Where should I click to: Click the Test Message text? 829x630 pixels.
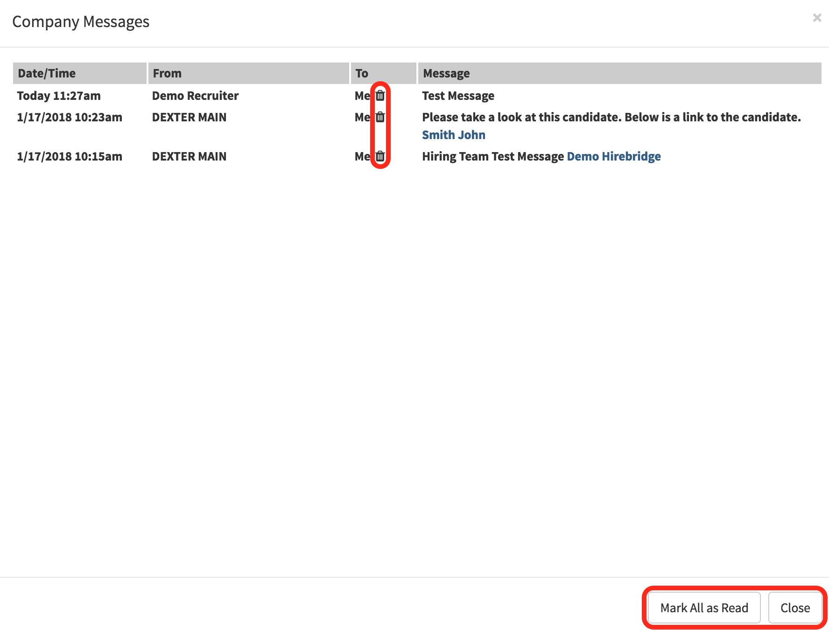pos(458,96)
